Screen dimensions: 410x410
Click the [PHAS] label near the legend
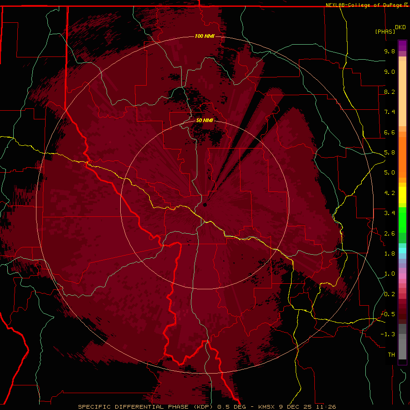385,31
